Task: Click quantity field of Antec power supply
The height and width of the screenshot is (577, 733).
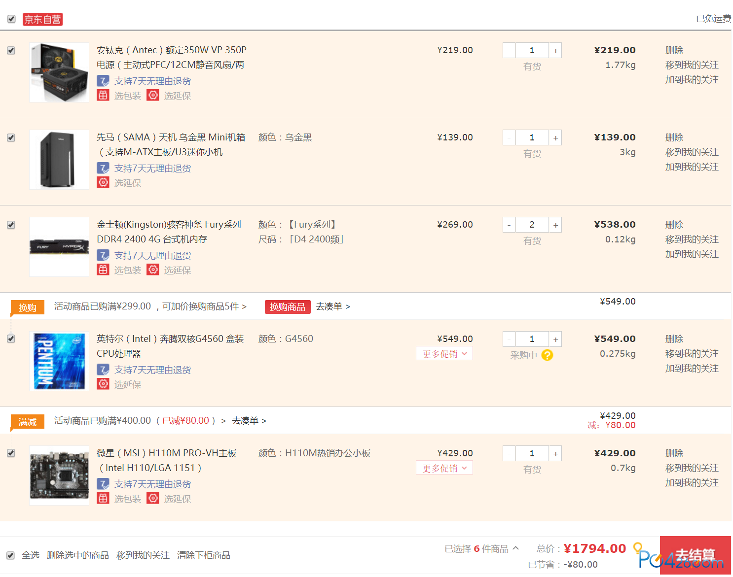Action: [532, 50]
